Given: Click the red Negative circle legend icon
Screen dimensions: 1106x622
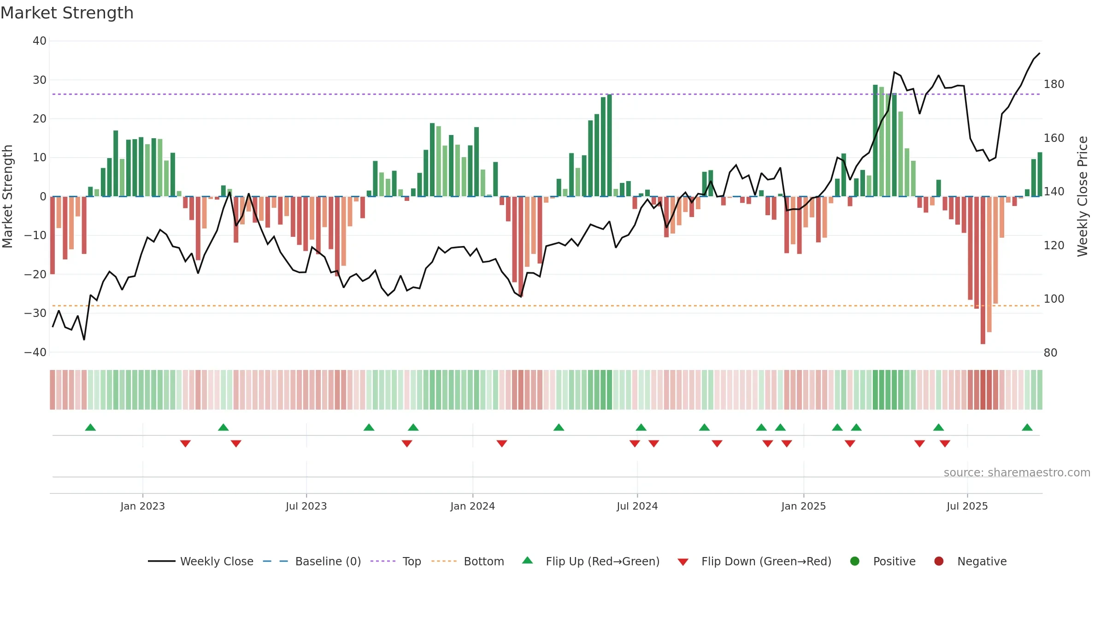Looking at the screenshot, I should tap(939, 561).
